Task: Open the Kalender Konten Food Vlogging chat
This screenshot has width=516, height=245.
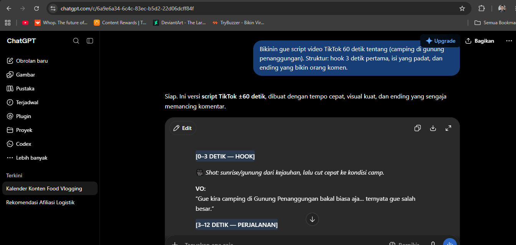Action: [x=50, y=188]
